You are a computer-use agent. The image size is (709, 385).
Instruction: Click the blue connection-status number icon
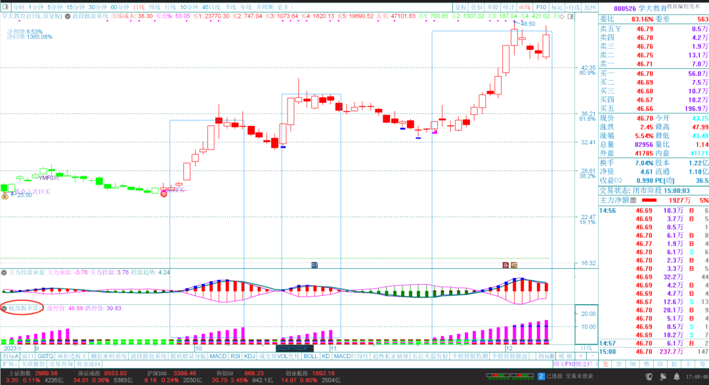tap(541, 376)
